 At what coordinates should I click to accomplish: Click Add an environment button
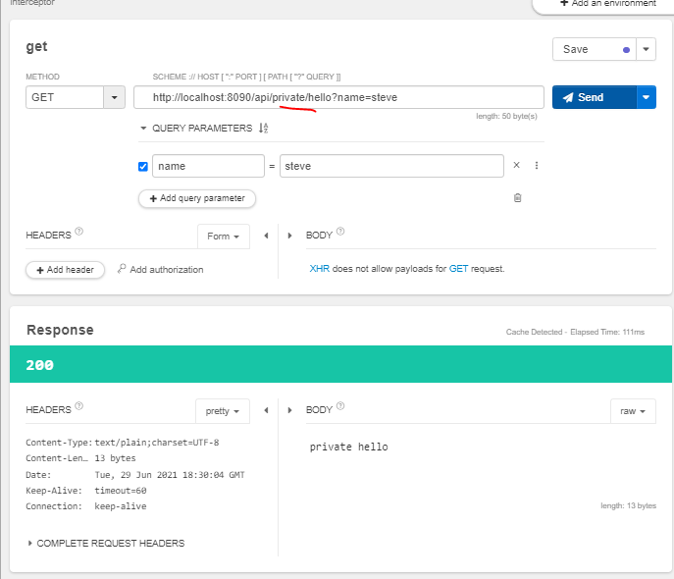coord(608,4)
